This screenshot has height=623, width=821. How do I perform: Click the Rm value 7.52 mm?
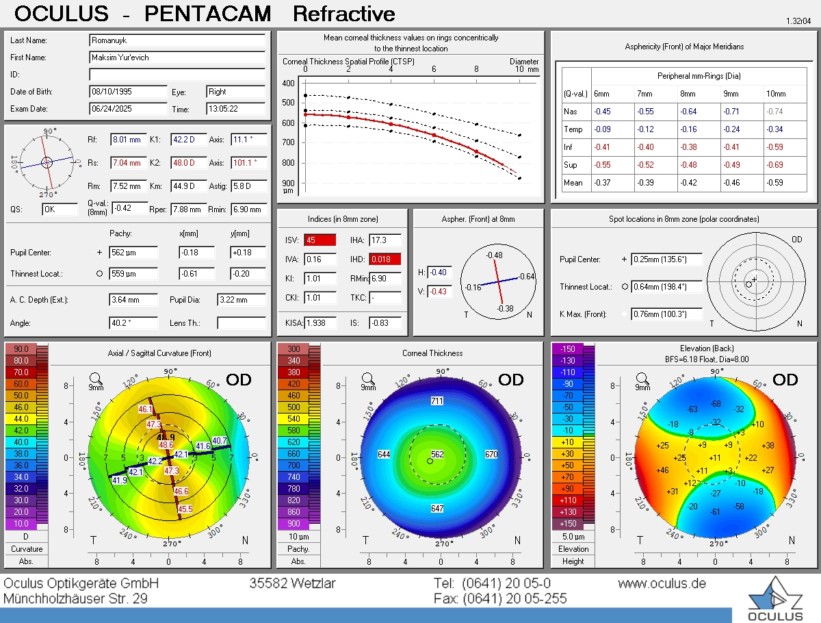click(x=129, y=186)
